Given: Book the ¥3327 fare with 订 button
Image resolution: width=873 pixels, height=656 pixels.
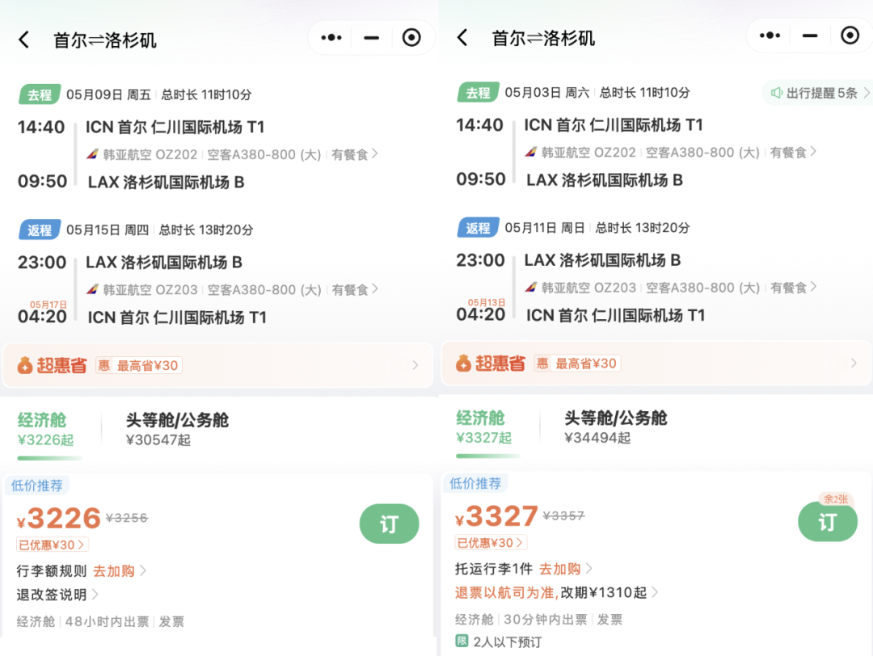Looking at the screenshot, I should click(x=828, y=521).
